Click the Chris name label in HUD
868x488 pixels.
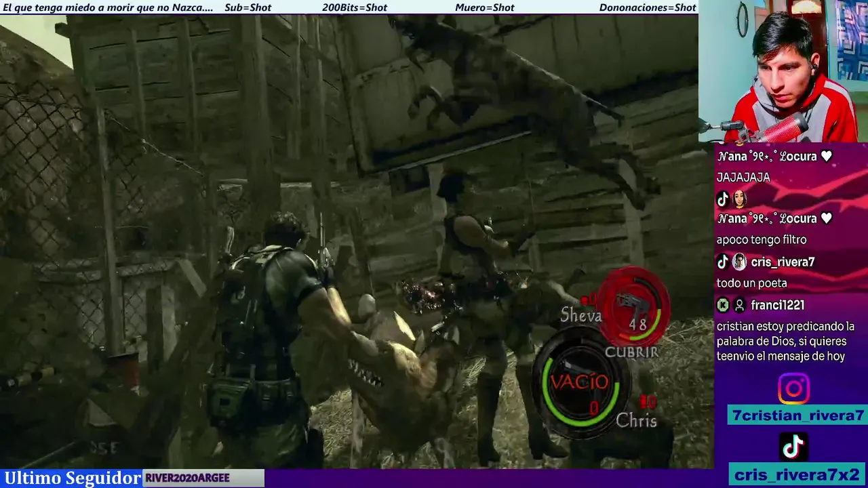tap(636, 421)
